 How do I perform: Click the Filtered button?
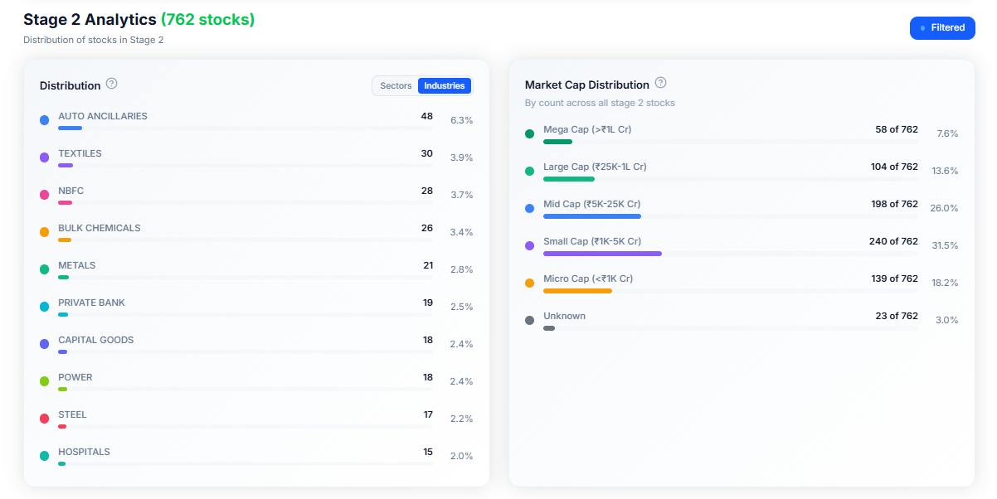pyautogui.click(x=942, y=28)
